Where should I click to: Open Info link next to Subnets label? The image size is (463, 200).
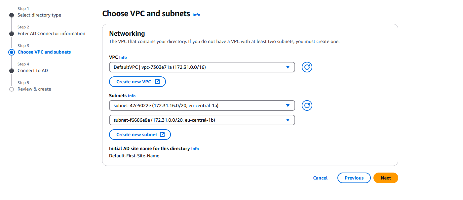click(132, 96)
